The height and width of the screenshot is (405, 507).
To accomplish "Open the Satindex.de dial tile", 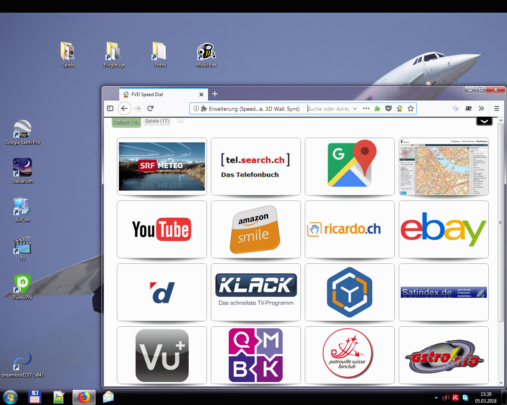I will 444,292.
